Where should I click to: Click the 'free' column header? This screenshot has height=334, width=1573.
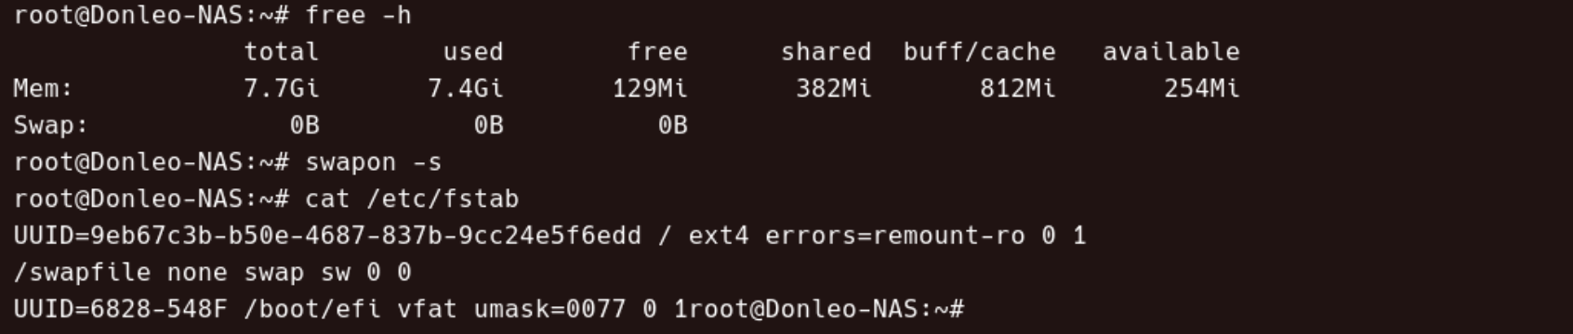point(657,52)
